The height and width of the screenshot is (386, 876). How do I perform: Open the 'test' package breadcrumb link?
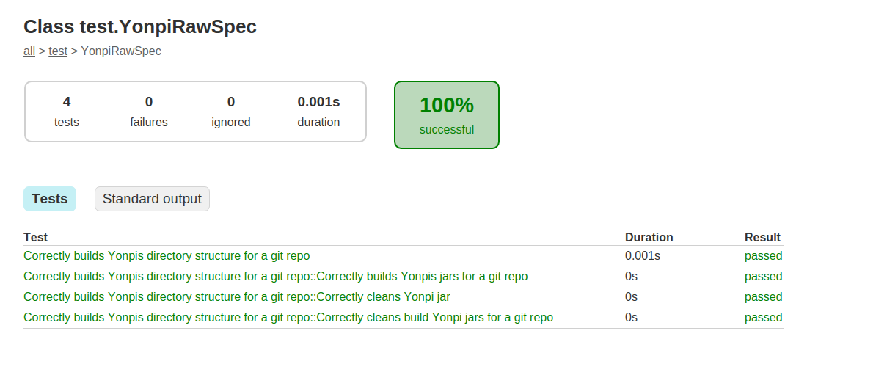[x=58, y=51]
